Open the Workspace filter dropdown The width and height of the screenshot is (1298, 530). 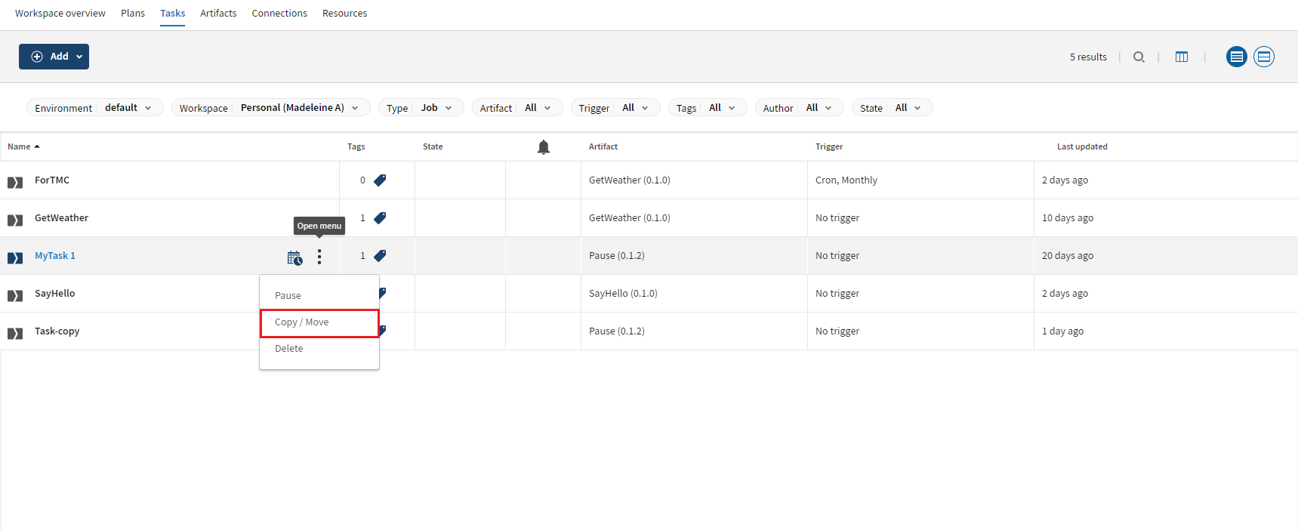click(270, 108)
